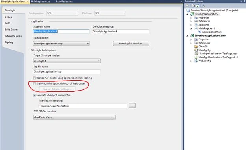The height and width of the screenshot is (150, 246).
Task: Select Properties under SilverlightApplication4.Web project
Action: (204, 39)
